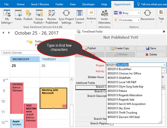Select BD02015 Rogards Relocation
Screen dimensions: 167x128
click(134, 95)
